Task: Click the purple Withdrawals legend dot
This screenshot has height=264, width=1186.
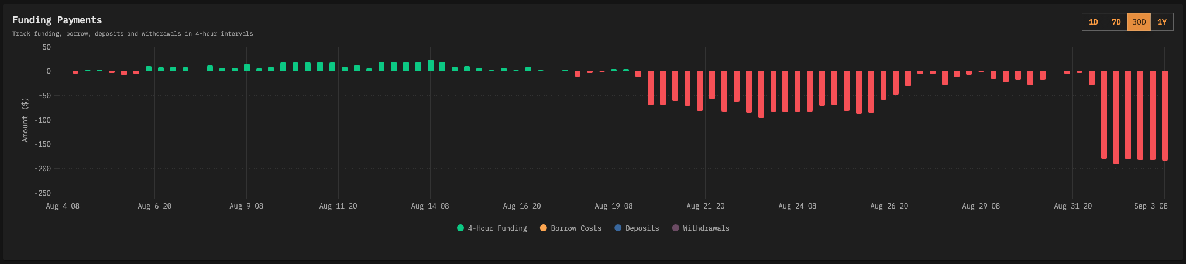Action: coord(675,228)
